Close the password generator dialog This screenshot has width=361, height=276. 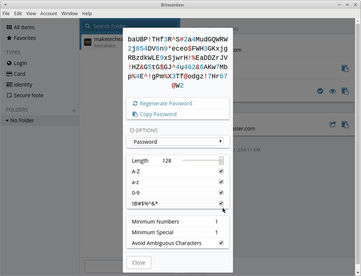[139, 263]
